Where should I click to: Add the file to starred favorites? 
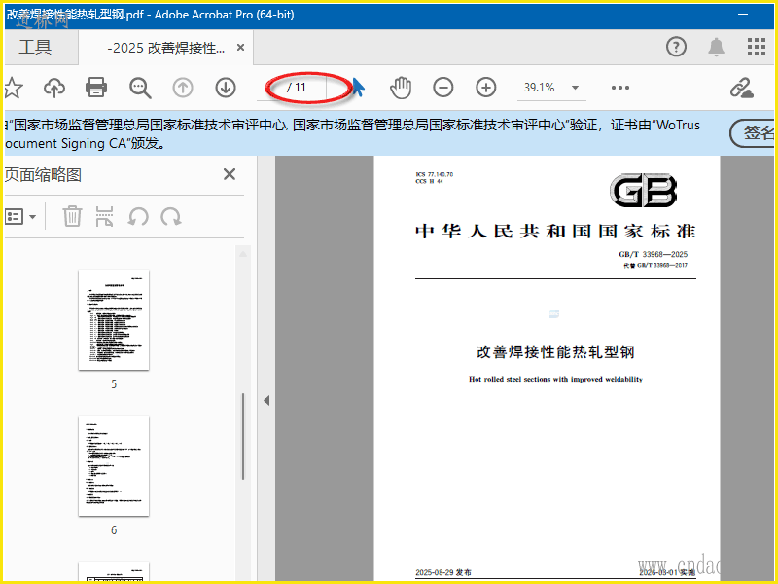(13, 88)
